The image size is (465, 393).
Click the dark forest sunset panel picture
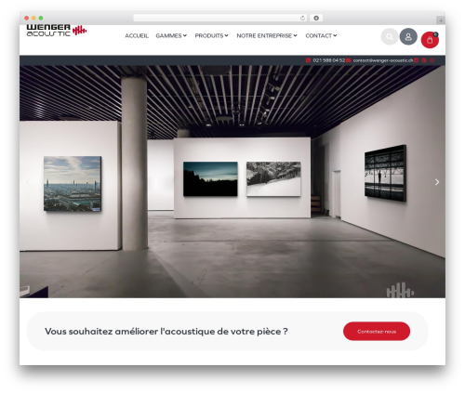tap(210, 178)
